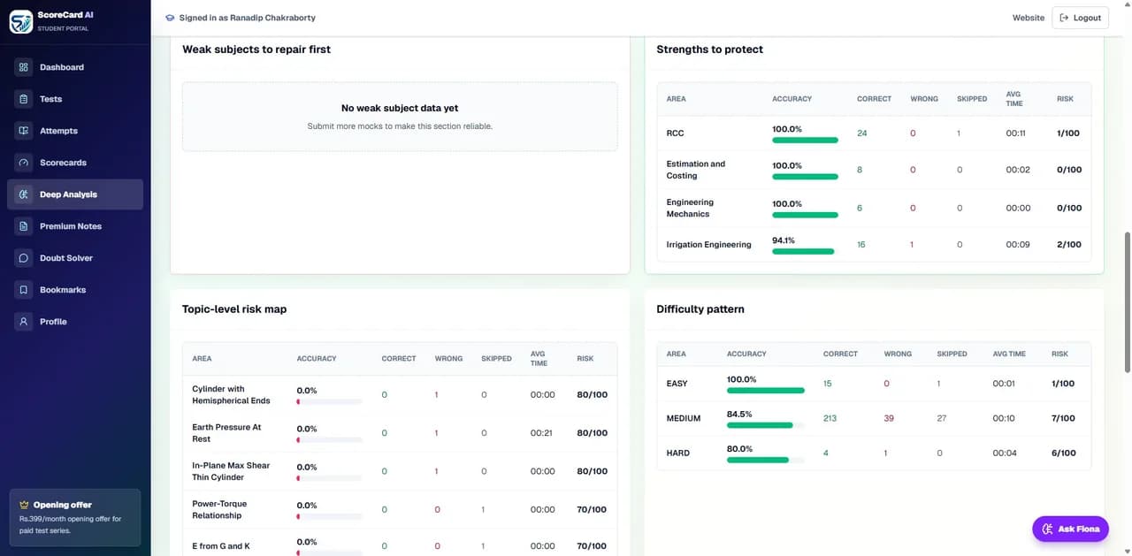The height and width of the screenshot is (556, 1132).
Task: Click the 213 correct count for MEDIUM
Action: pyautogui.click(x=830, y=418)
